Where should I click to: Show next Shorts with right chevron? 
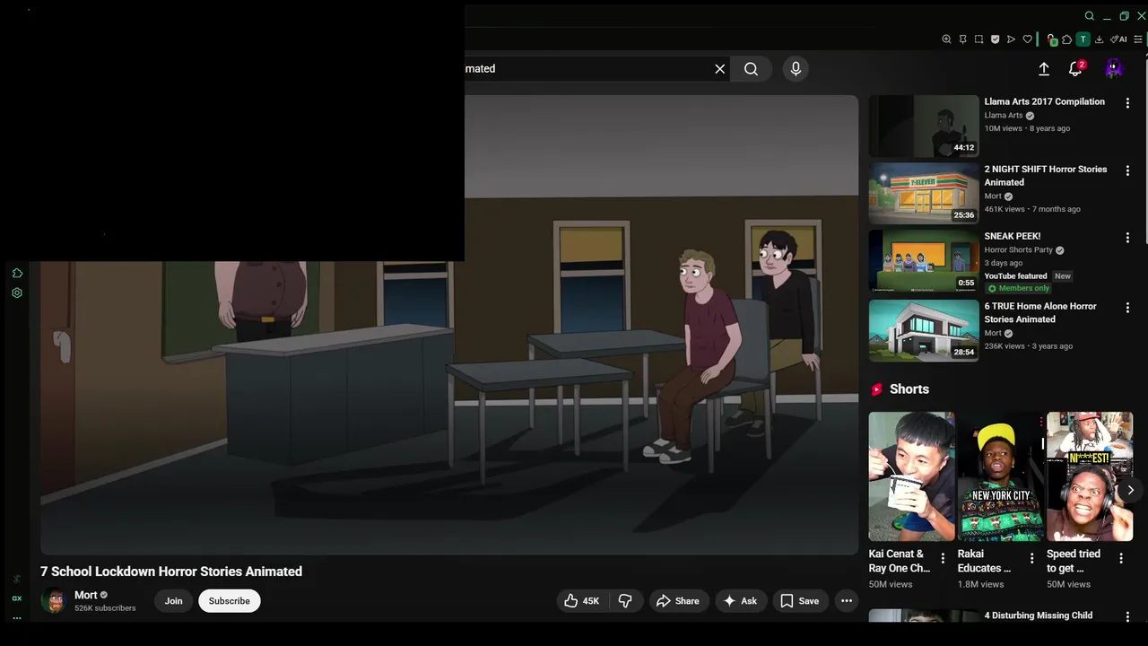pos(1130,490)
